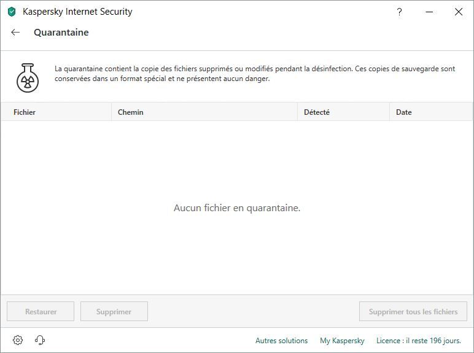Sort by the Date column header
474x353 pixels.
(404, 112)
